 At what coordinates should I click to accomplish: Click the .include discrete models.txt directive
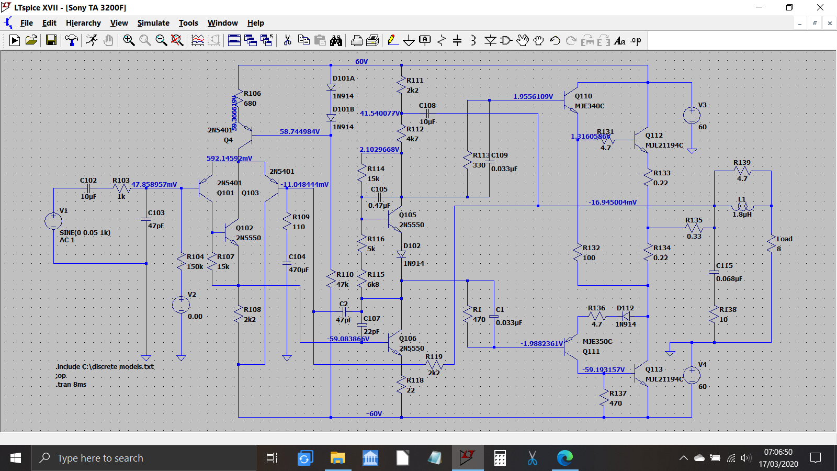click(105, 366)
